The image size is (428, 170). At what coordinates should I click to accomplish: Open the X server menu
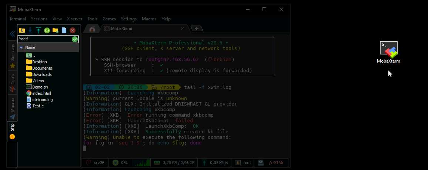point(74,19)
